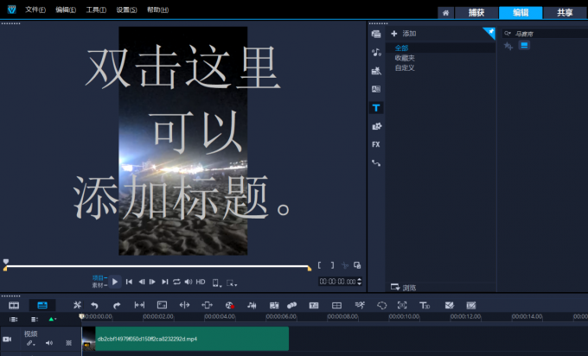Viewport: 588px width, 356px height.
Task: Set the mark-out bracket point
Action: point(332,265)
